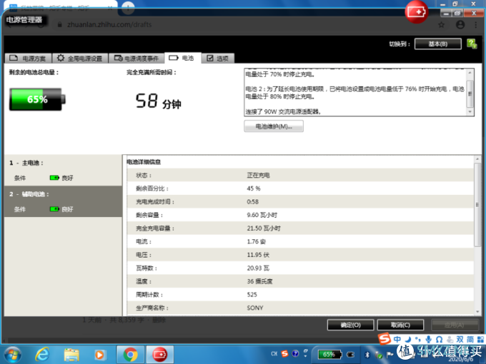
Task: Click the Bluetooth tray icon
Action: point(367,355)
